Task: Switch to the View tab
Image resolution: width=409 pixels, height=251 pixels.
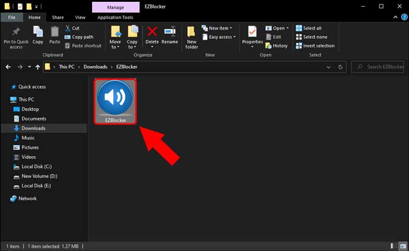Action: point(80,18)
